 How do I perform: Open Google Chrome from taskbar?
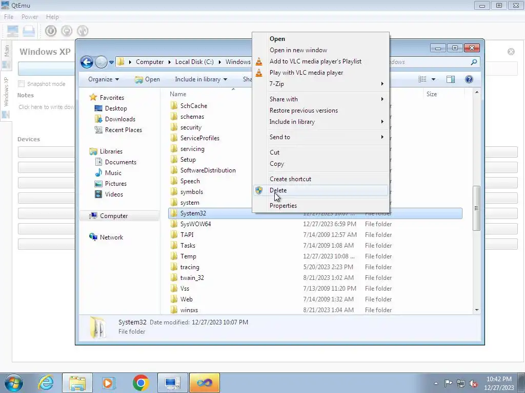click(140, 383)
